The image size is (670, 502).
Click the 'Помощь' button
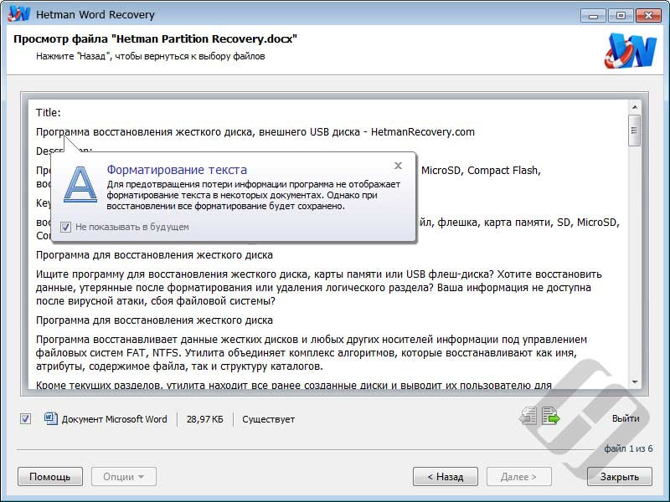50,477
